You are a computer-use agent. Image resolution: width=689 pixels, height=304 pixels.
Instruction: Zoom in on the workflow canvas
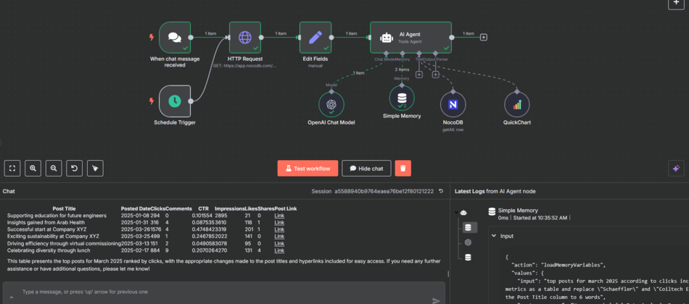33,168
